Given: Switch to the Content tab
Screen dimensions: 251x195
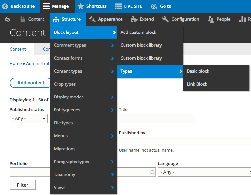Looking at the screenshot, I should 18,49.
